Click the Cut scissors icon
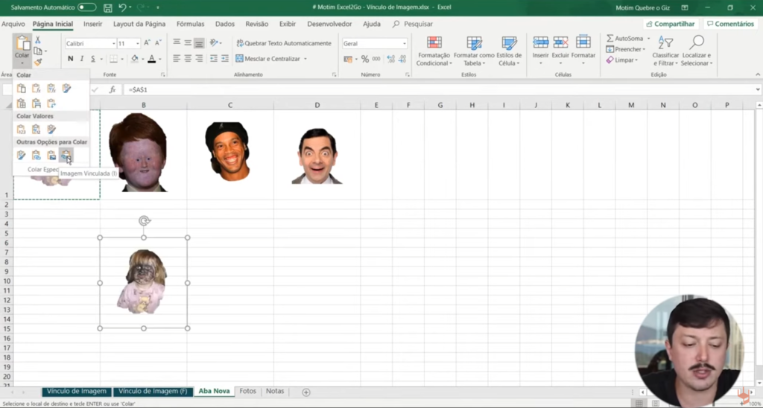763x408 pixels. coord(38,40)
